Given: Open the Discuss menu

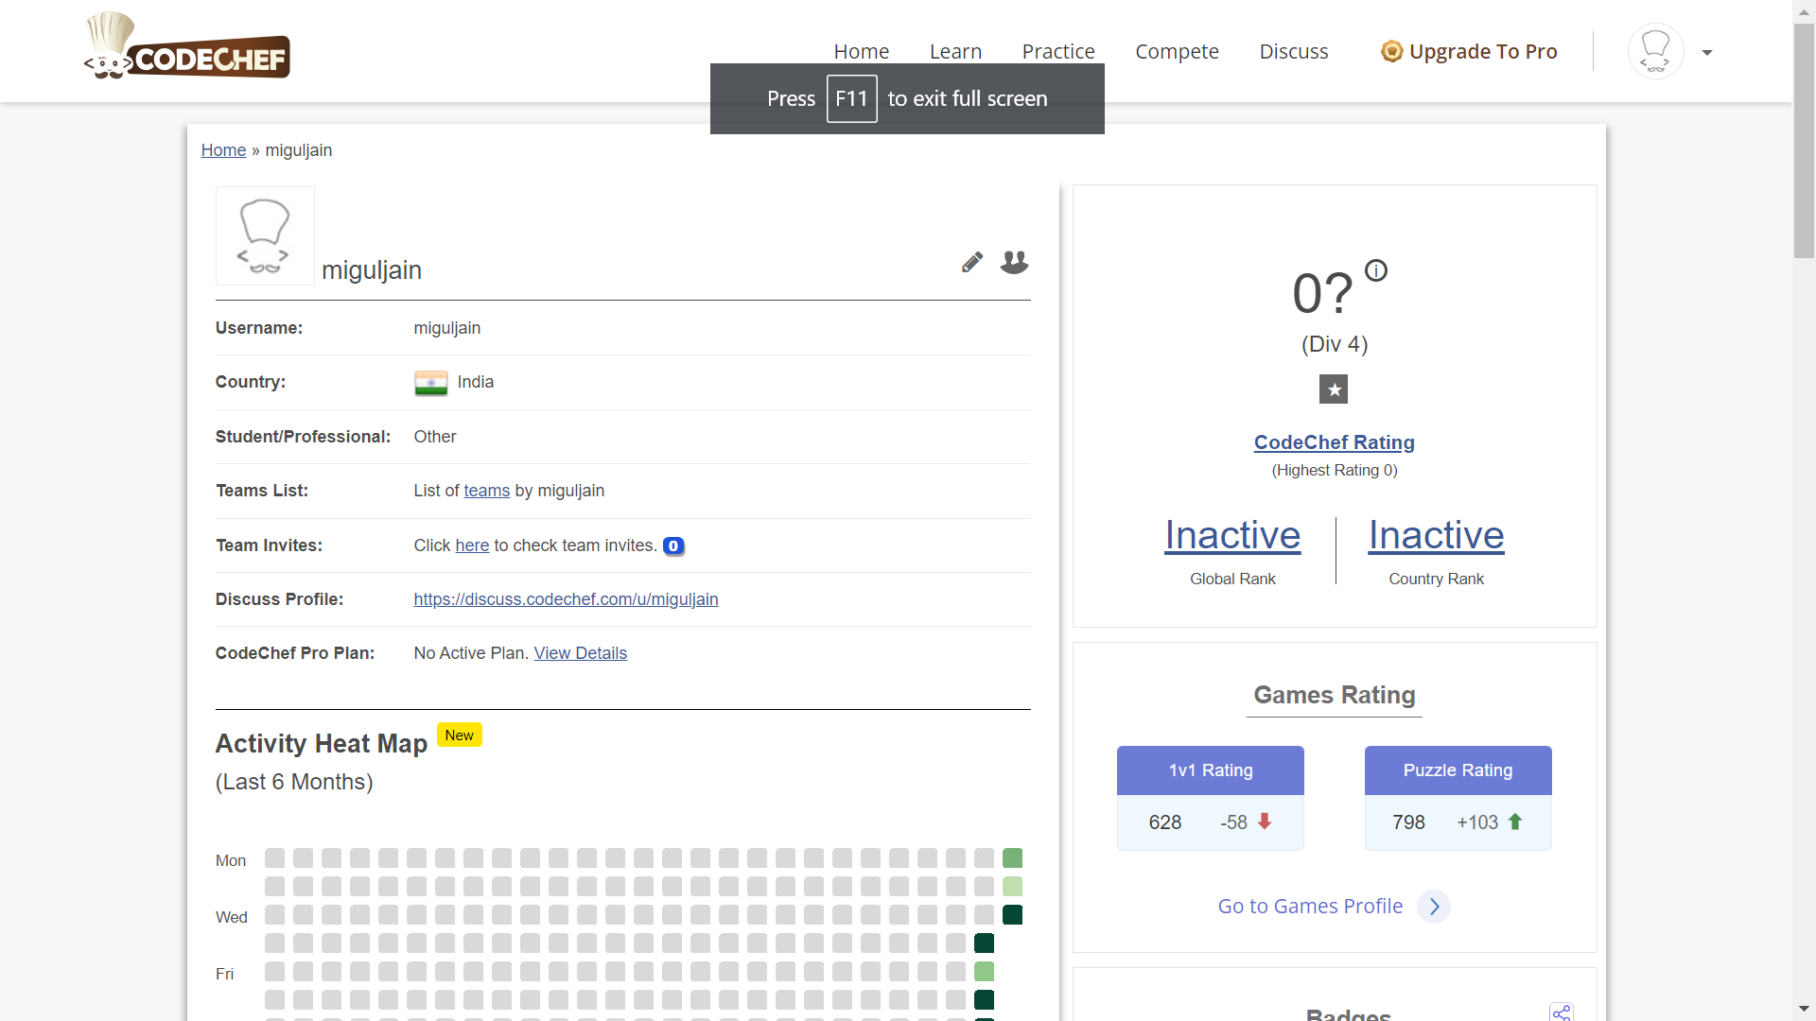Looking at the screenshot, I should pyautogui.click(x=1293, y=51).
